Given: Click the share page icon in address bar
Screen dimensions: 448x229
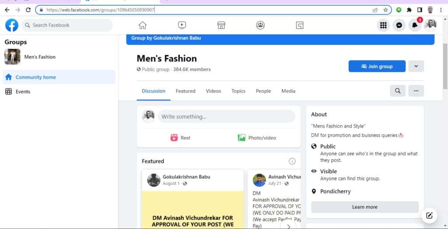Looking at the screenshot, I should pos(375,10).
